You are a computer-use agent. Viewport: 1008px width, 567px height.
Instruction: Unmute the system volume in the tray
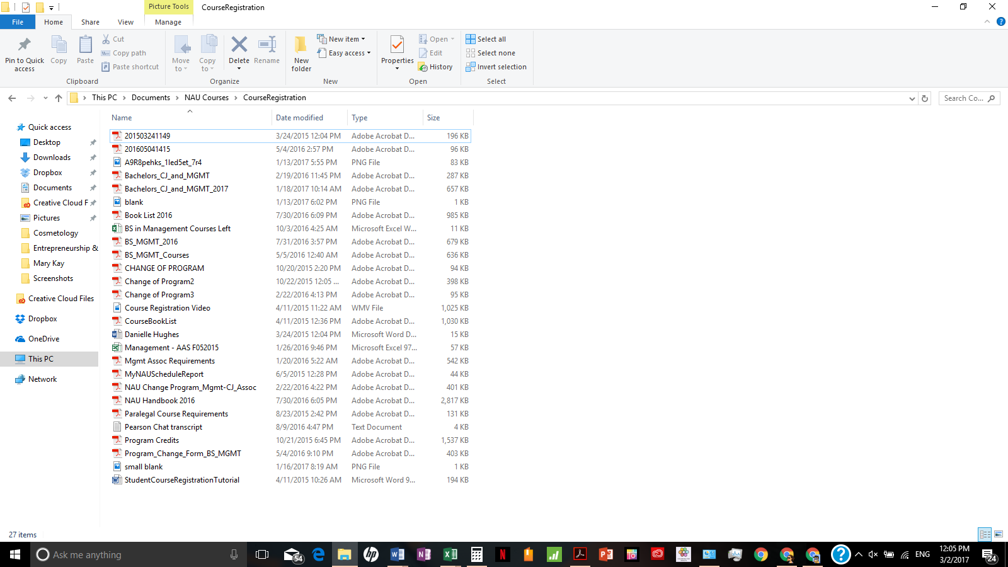coord(872,555)
